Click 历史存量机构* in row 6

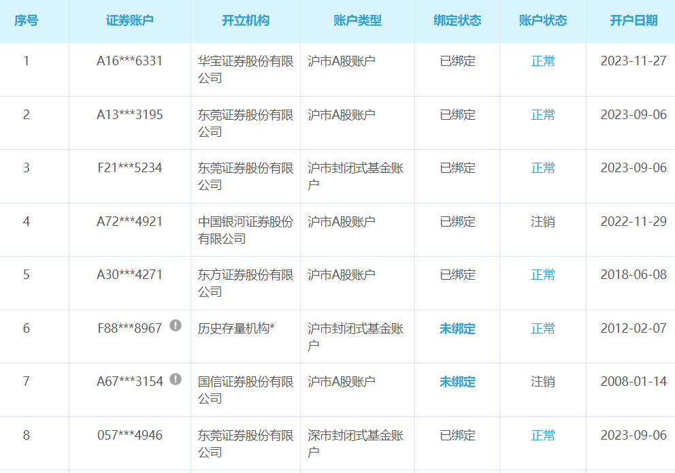tap(235, 325)
